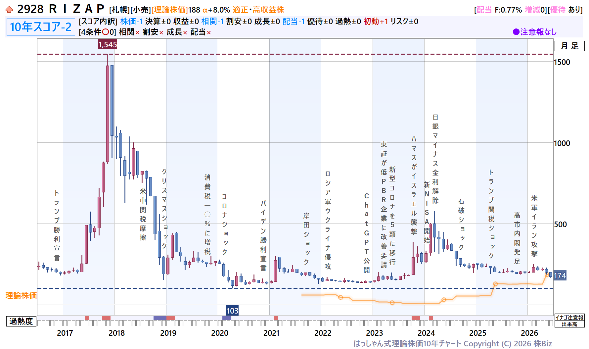589x349 pixels.
Task: Click the 決算±0 score item
Action: point(158,22)
